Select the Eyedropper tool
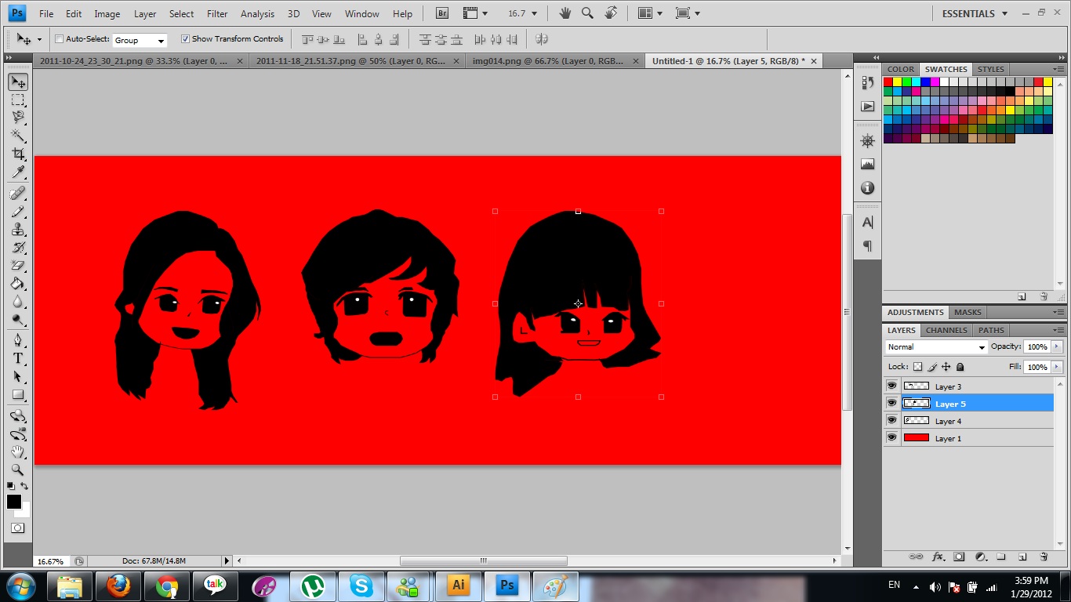The height and width of the screenshot is (602, 1071). pyautogui.click(x=18, y=173)
